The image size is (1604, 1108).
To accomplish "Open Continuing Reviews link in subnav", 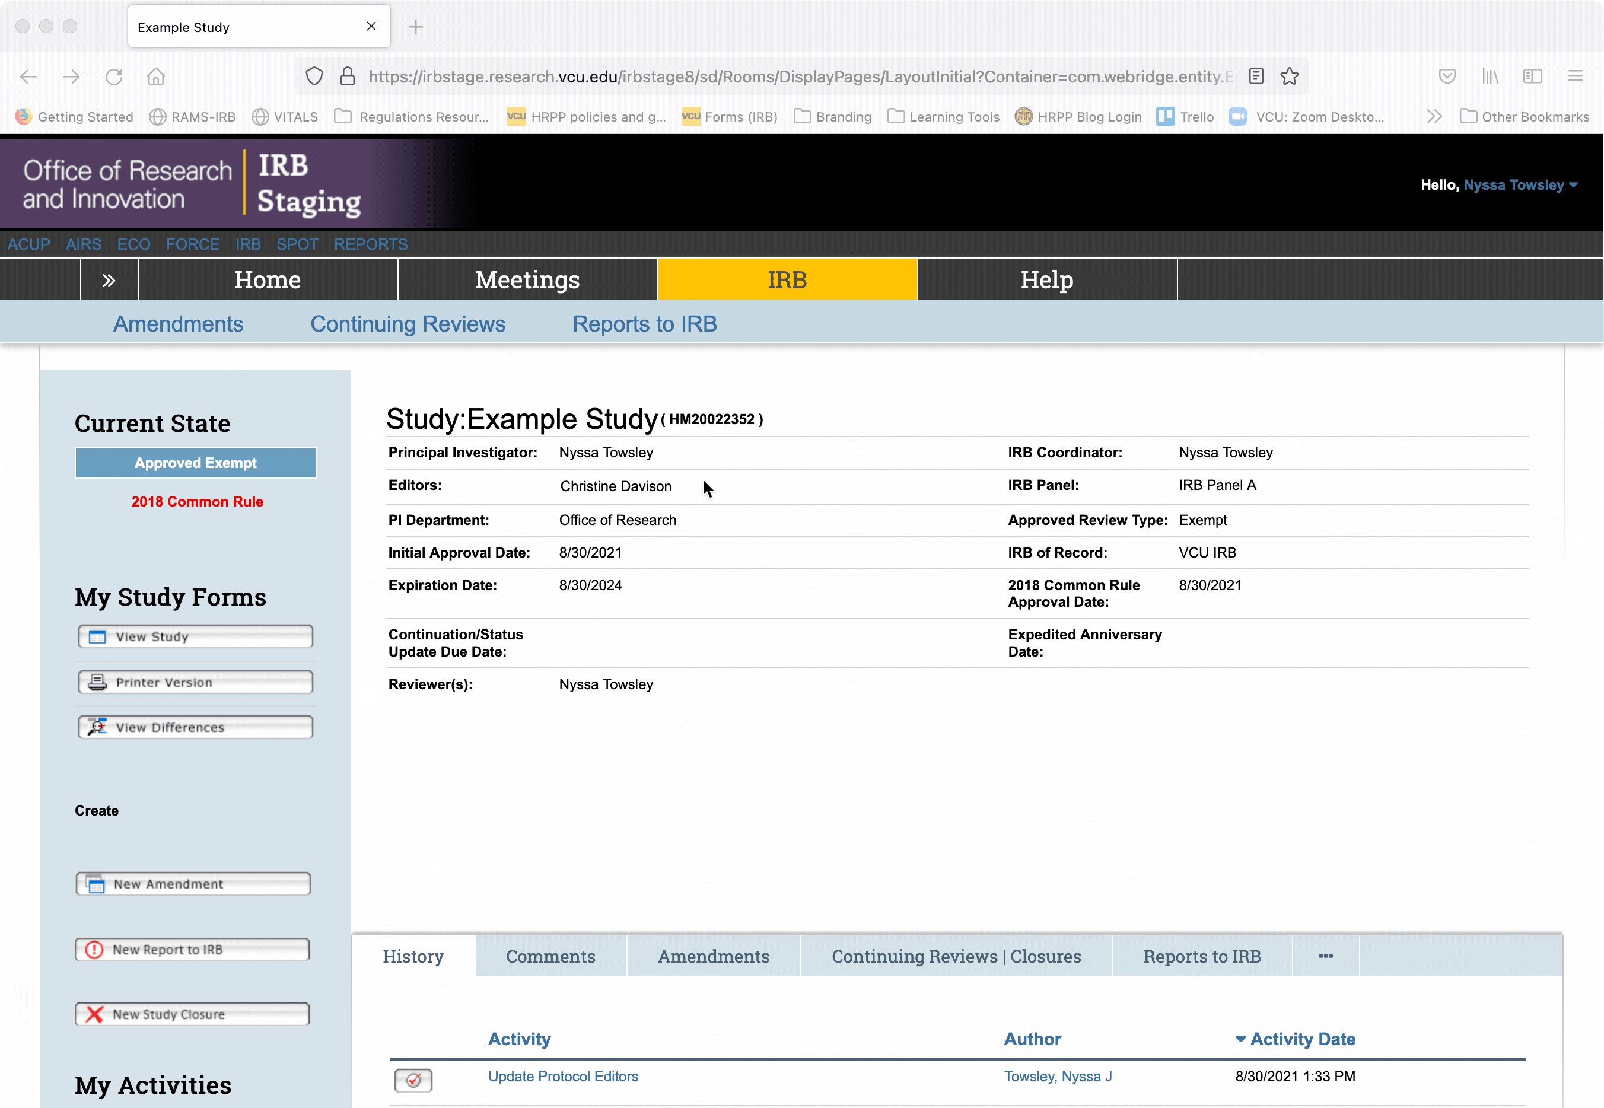I will [408, 323].
